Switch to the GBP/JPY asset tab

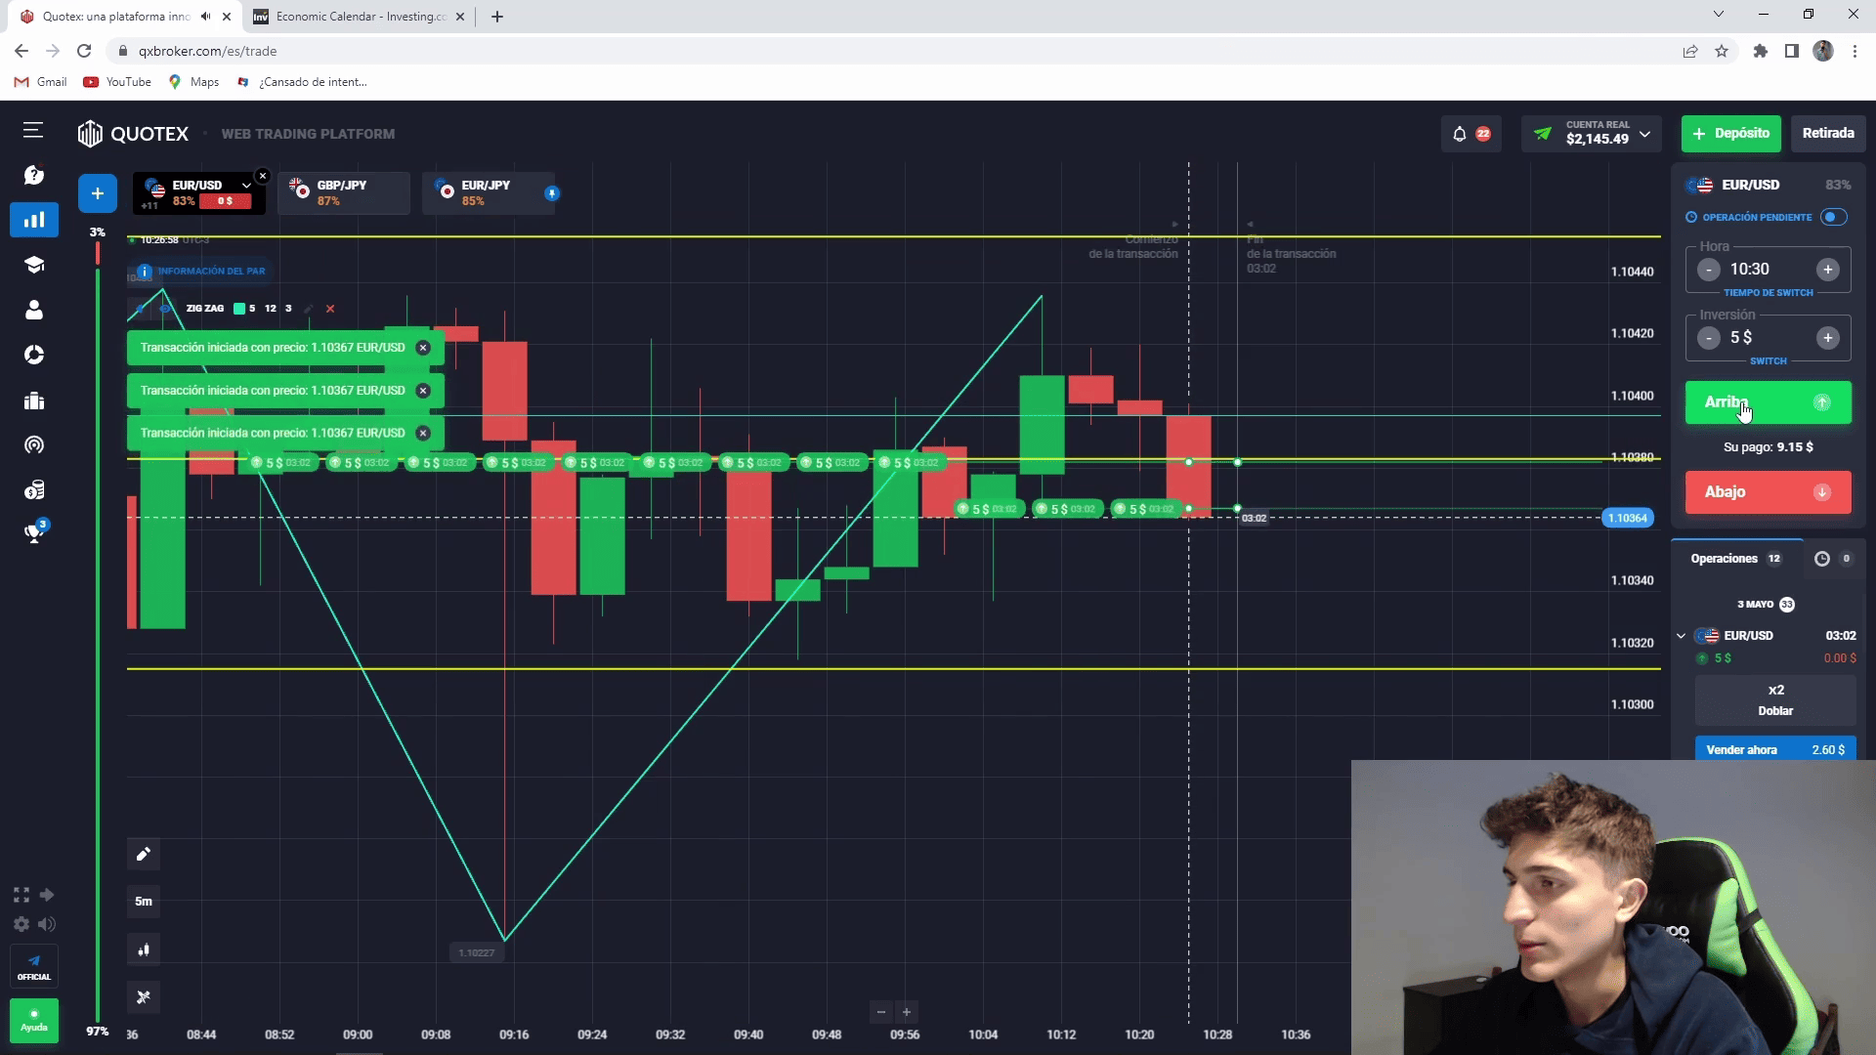(343, 192)
